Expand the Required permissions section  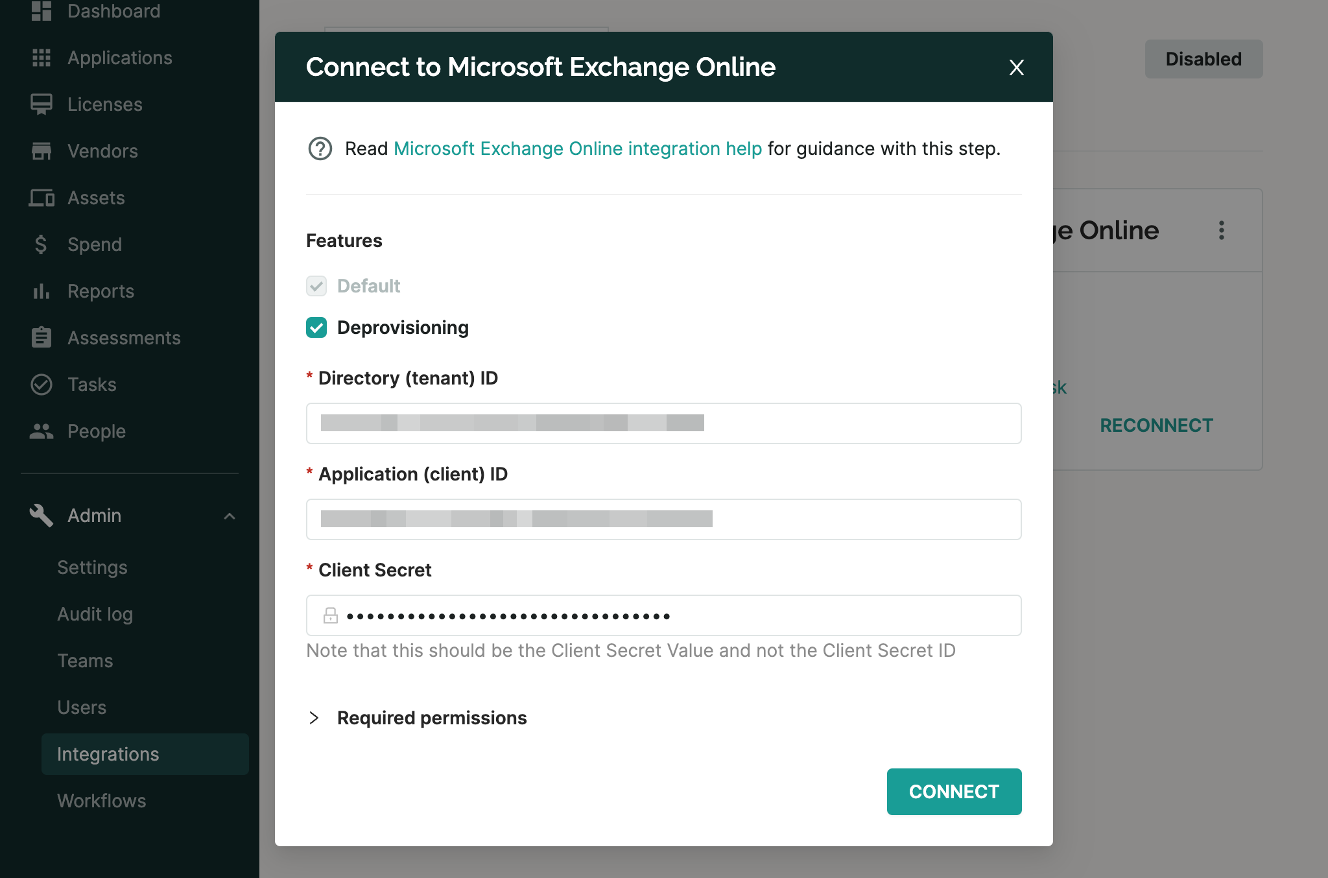pos(314,718)
